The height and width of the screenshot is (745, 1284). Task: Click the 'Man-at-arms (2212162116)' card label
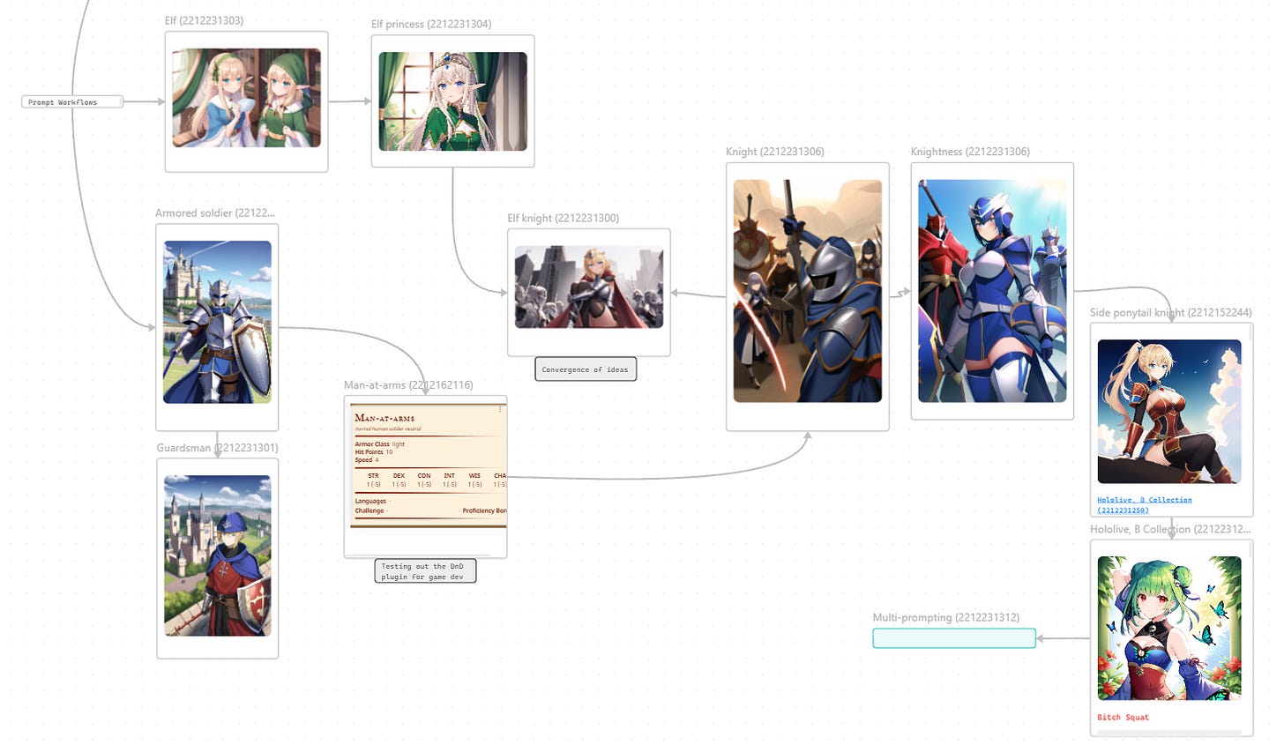click(408, 385)
